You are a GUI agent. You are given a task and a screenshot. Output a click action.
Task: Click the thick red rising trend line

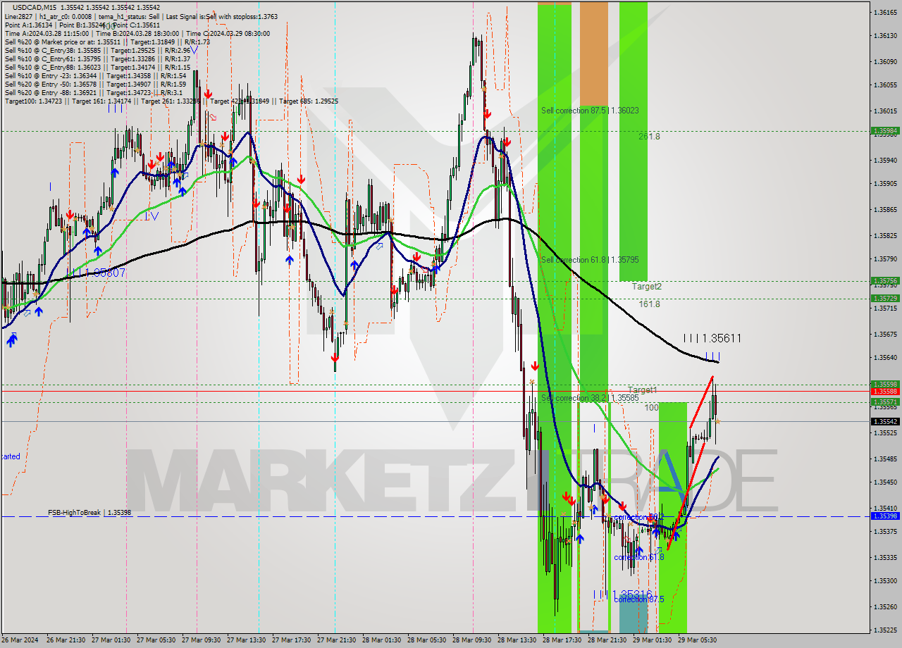pyautogui.click(x=691, y=461)
